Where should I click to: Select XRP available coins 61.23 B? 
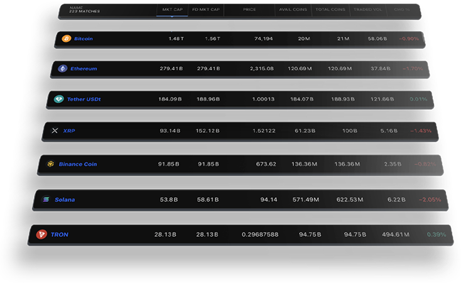point(305,131)
